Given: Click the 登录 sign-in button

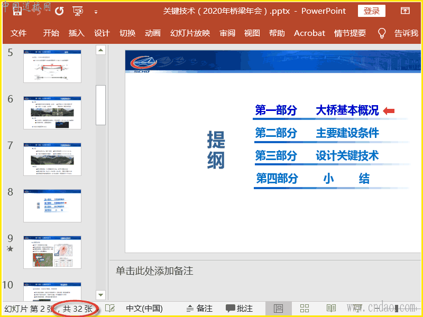Looking at the screenshot, I should (x=372, y=11).
